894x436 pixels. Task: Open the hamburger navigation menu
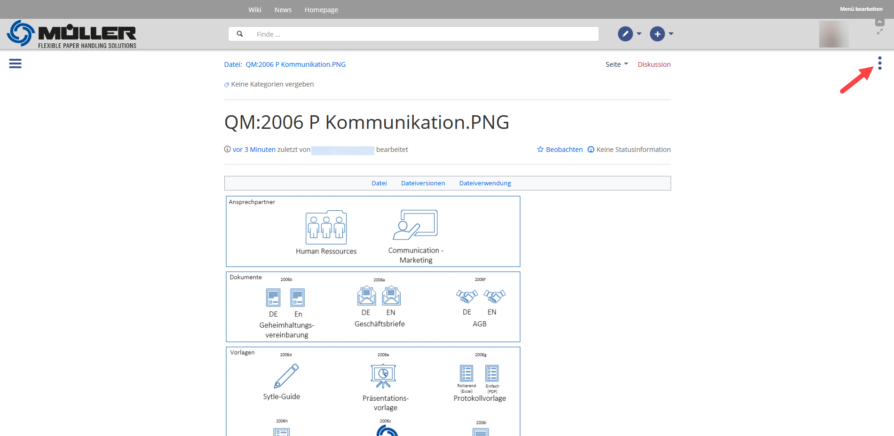15,63
